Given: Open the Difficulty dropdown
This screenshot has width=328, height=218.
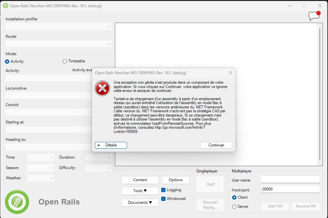Looking at the screenshot, I should 98,168.
